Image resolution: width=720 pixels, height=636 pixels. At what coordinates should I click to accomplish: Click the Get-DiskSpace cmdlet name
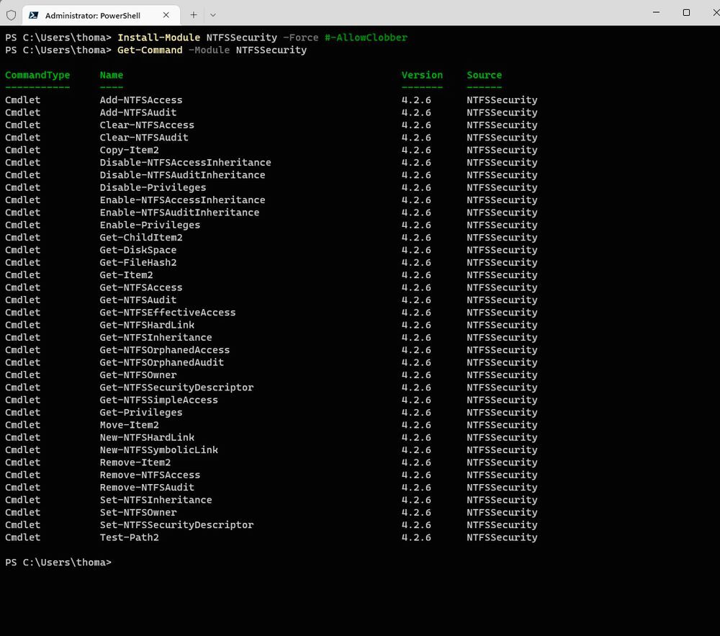coord(138,250)
